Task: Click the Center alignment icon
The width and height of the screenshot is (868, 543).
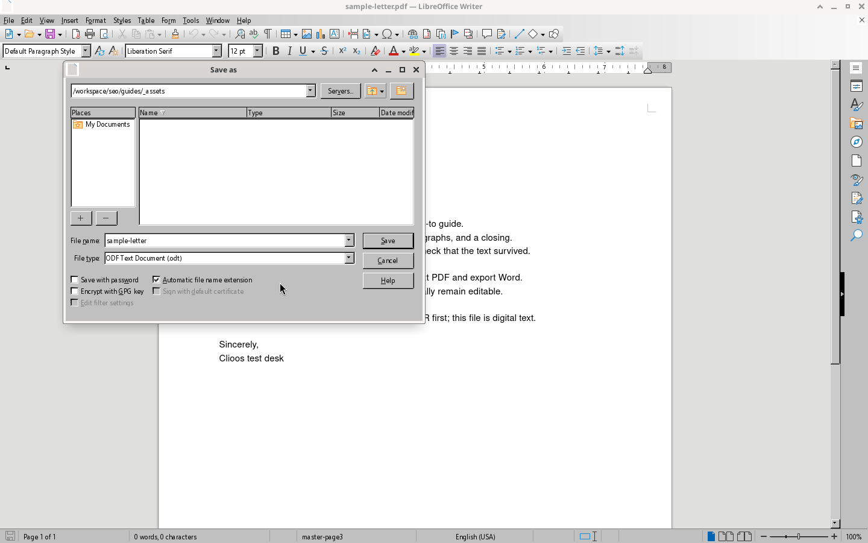Action: click(x=454, y=51)
